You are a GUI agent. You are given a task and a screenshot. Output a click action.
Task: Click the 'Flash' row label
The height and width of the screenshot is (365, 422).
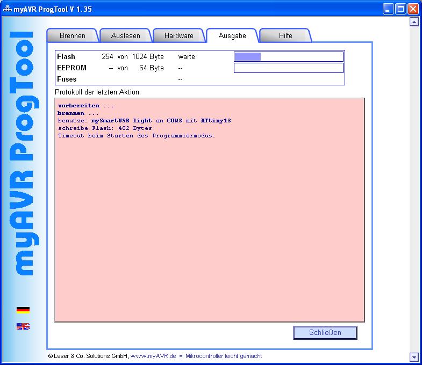(x=66, y=57)
